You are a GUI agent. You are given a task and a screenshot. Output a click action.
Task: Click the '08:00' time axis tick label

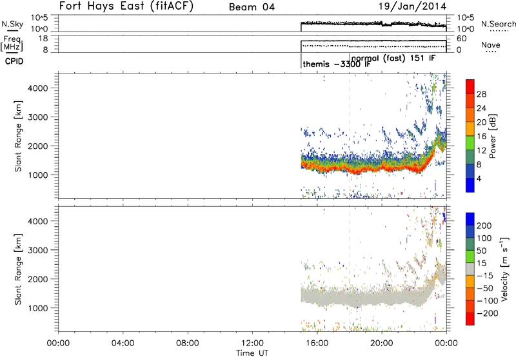click(188, 343)
